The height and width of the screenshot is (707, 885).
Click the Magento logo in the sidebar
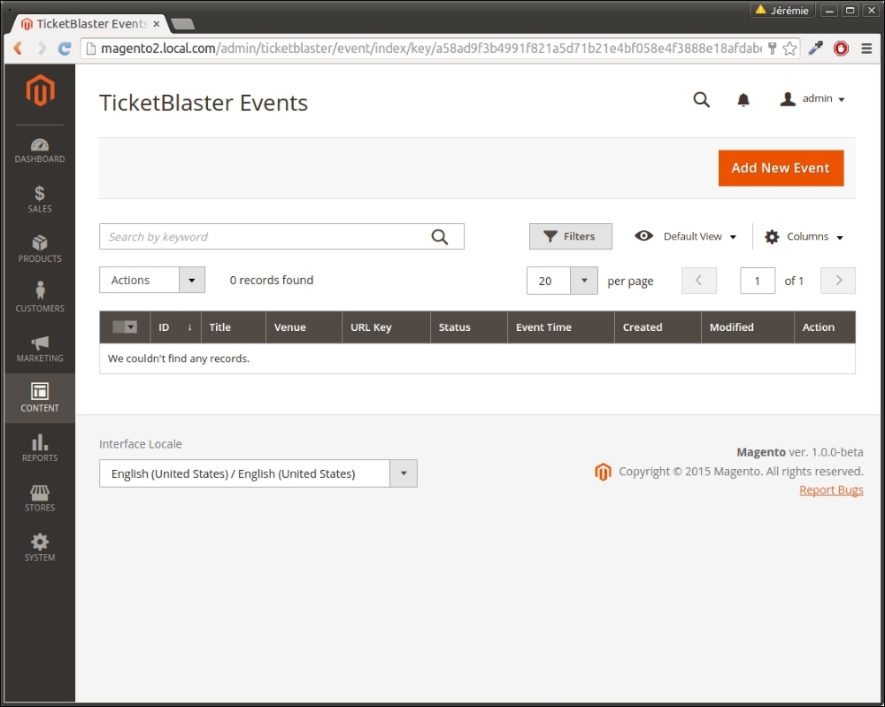pos(39,91)
